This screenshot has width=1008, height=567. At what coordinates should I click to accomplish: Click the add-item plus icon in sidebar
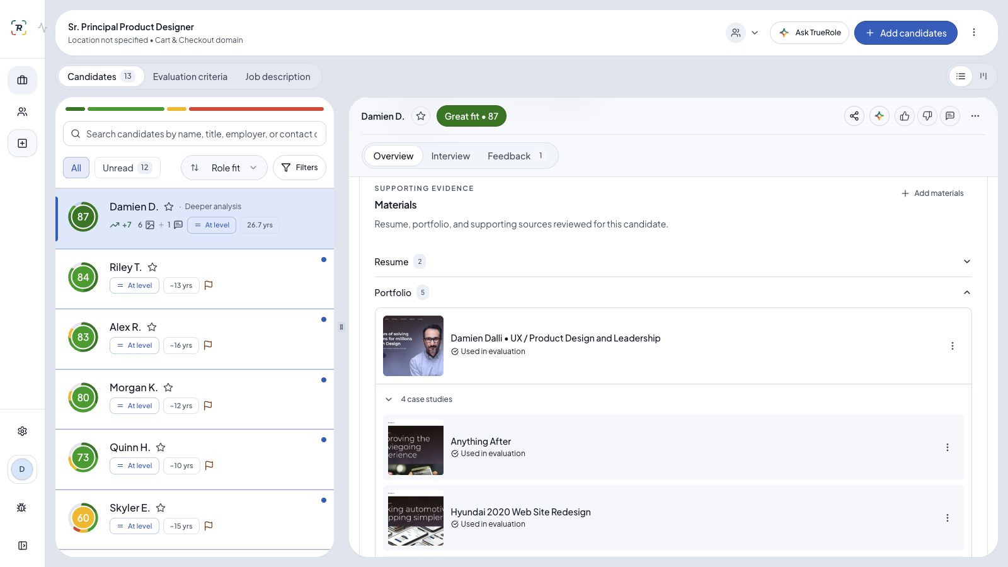click(22, 143)
